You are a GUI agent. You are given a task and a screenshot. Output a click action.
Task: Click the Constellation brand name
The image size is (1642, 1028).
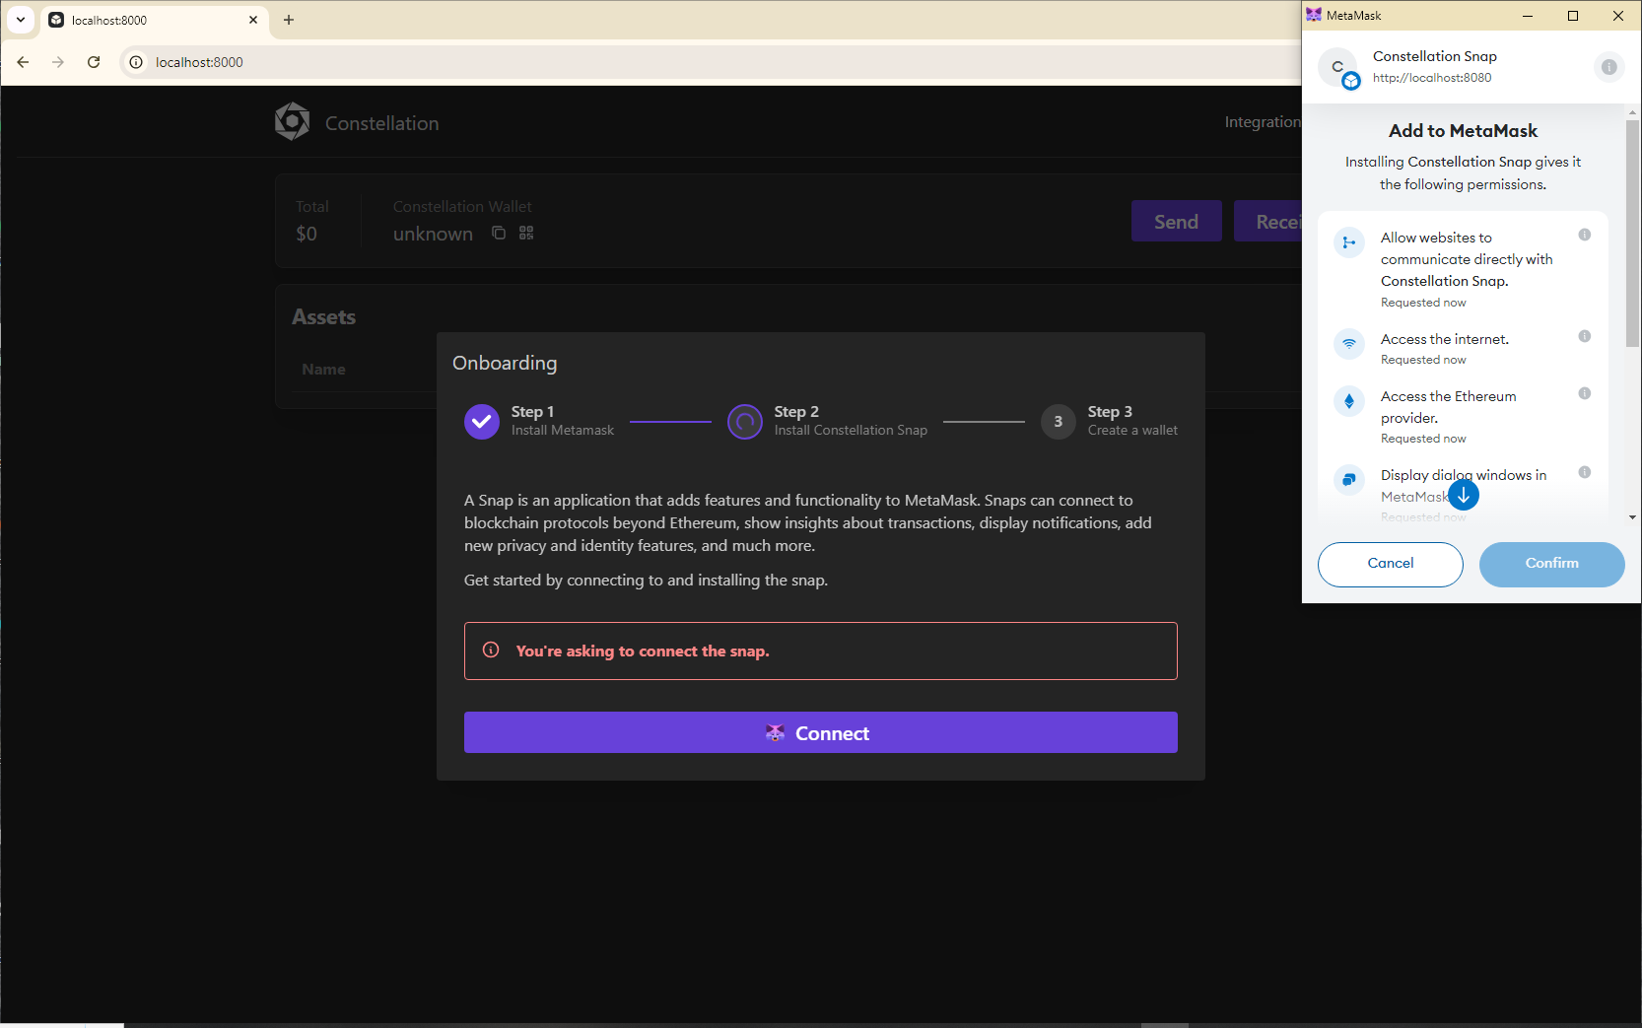point(382,123)
